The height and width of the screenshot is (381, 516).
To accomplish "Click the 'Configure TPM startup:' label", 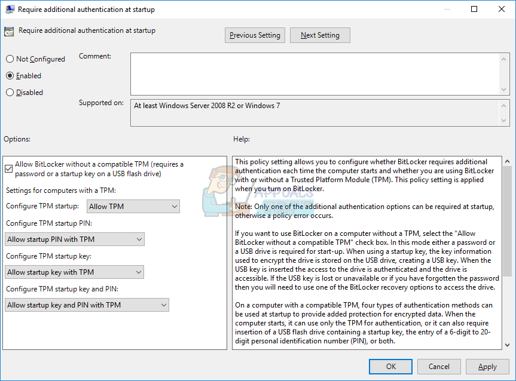I will pyautogui.click(x=42, y=206).
